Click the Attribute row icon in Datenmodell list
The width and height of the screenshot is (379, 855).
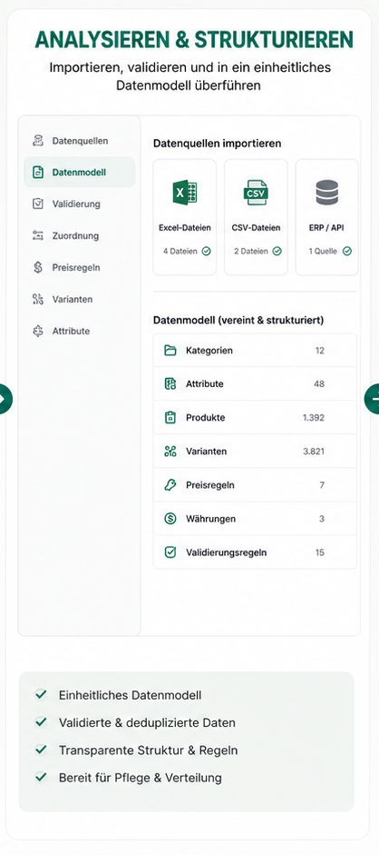coord(170,383)
